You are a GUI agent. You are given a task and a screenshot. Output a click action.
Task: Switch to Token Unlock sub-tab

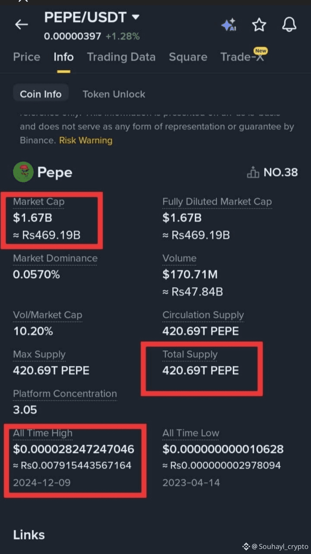coord(114,94)
